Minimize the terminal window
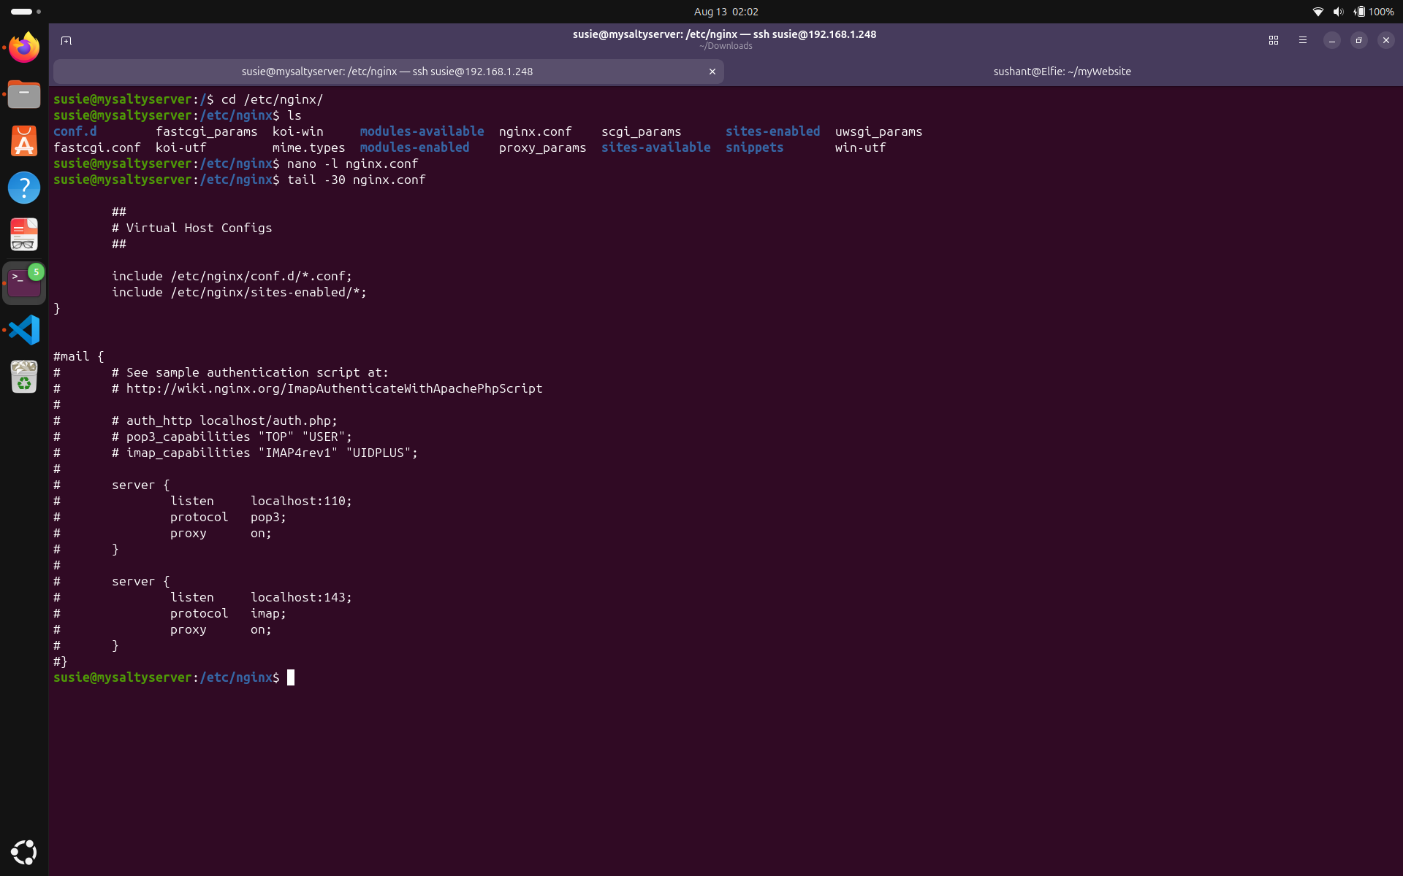1403x876 pixels. click(x=1332, y=40)
